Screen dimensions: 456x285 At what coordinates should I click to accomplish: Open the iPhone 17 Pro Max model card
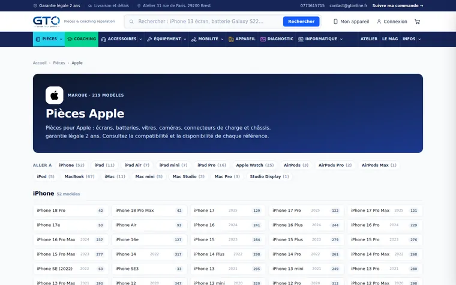pyautogui.click(x=385, y=211)
